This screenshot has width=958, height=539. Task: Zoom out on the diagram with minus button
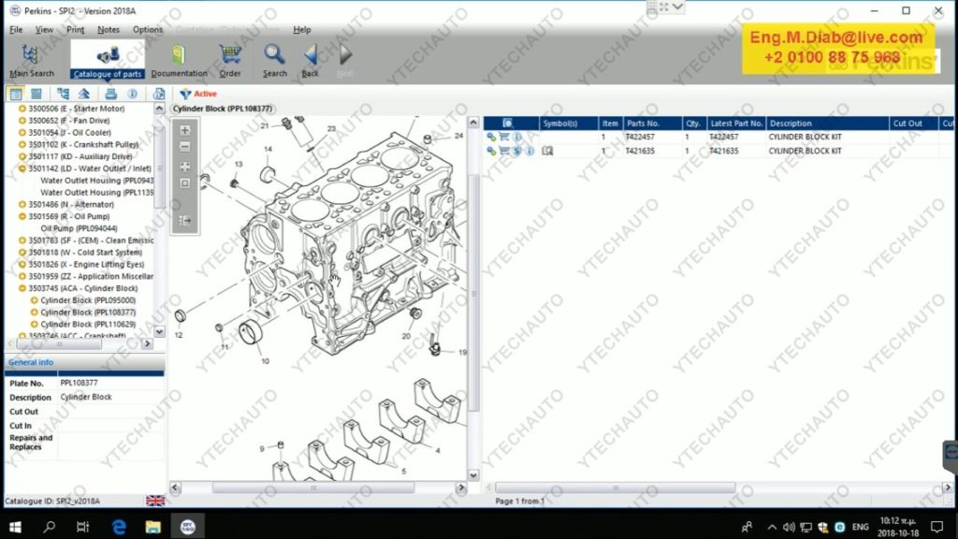184,147
